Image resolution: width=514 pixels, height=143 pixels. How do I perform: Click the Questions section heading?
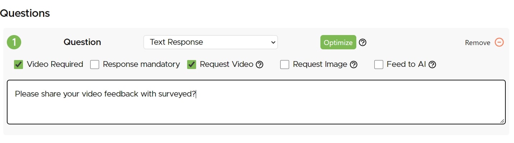[x=25, y=13]
